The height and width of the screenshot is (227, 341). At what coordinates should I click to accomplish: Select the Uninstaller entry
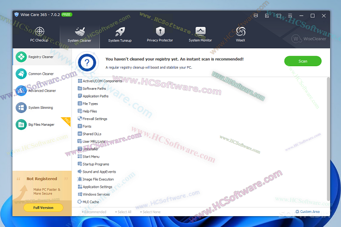(88, 149)
